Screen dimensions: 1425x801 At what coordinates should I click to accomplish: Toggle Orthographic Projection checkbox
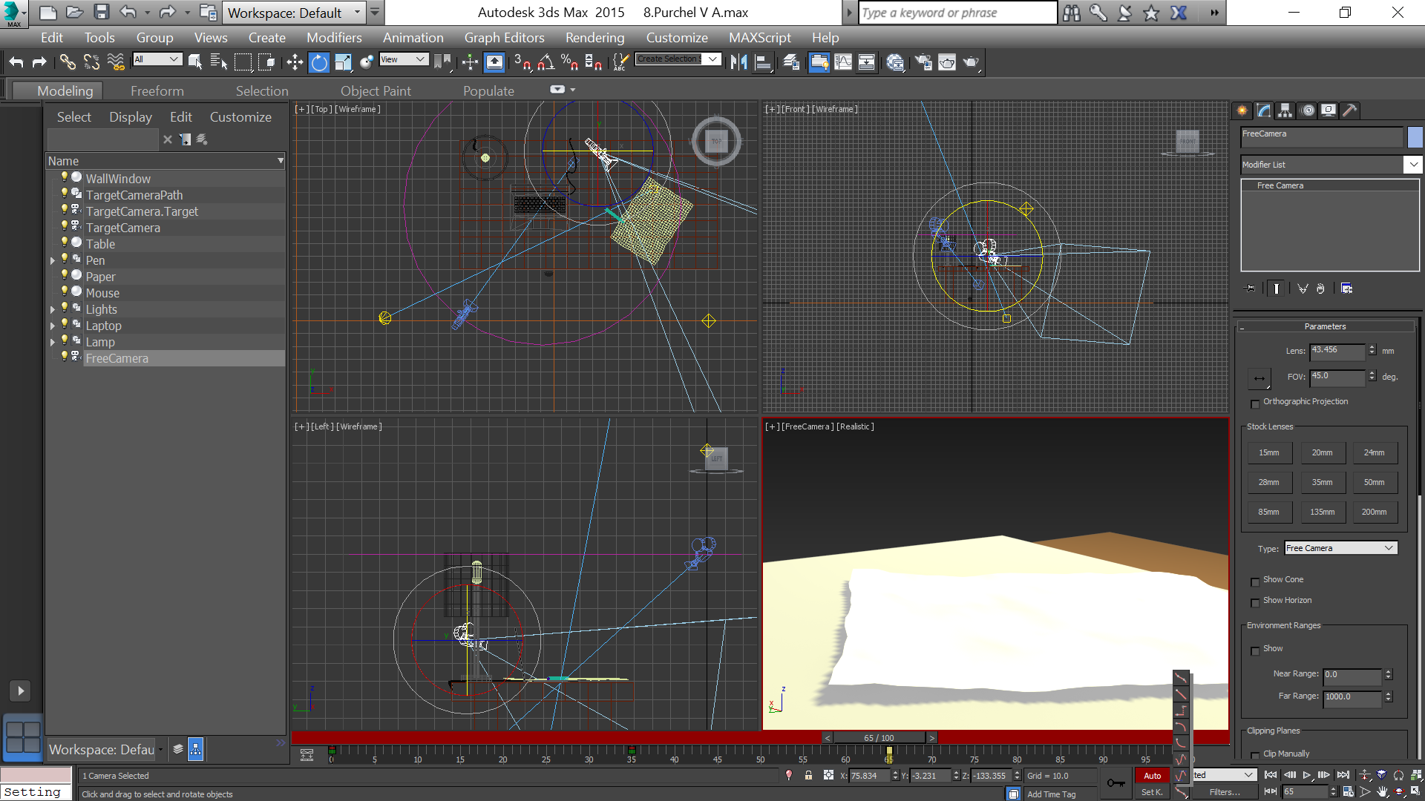pos(1256,402)
